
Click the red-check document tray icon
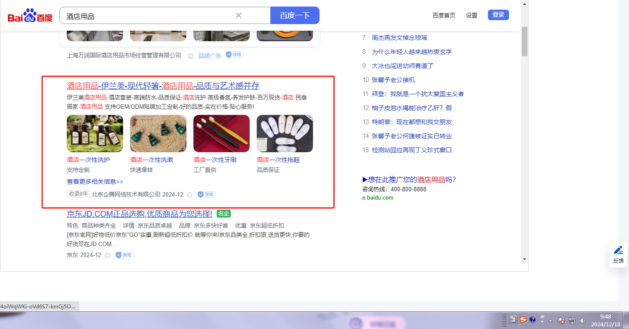click(513, 319)
